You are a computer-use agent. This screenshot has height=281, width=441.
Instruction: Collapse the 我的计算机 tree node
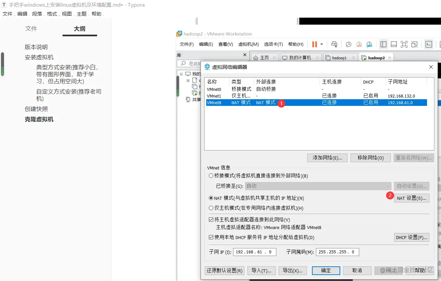pos(181,74)
